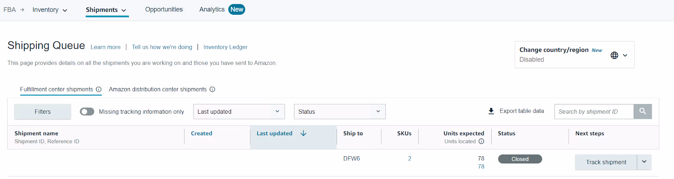Image resolution: width=674 pixels, height=179 pixels.
Task: Sort by Last updated column header
Action: click(274, 134)
